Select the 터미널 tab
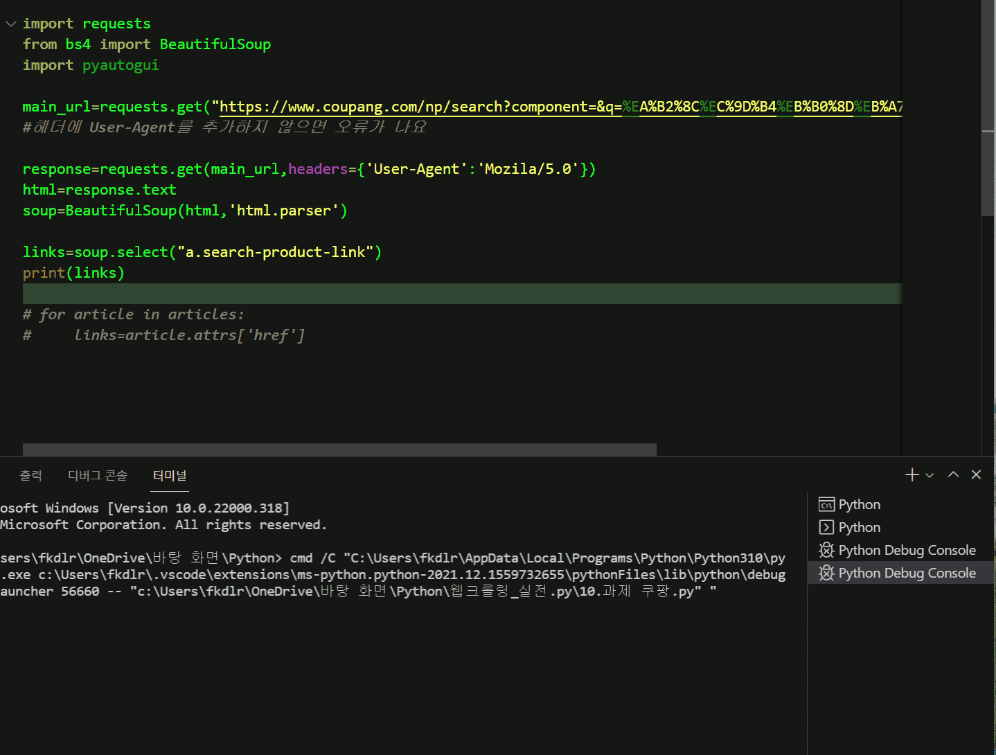This screenshot has width=996, height=755. 169,476
